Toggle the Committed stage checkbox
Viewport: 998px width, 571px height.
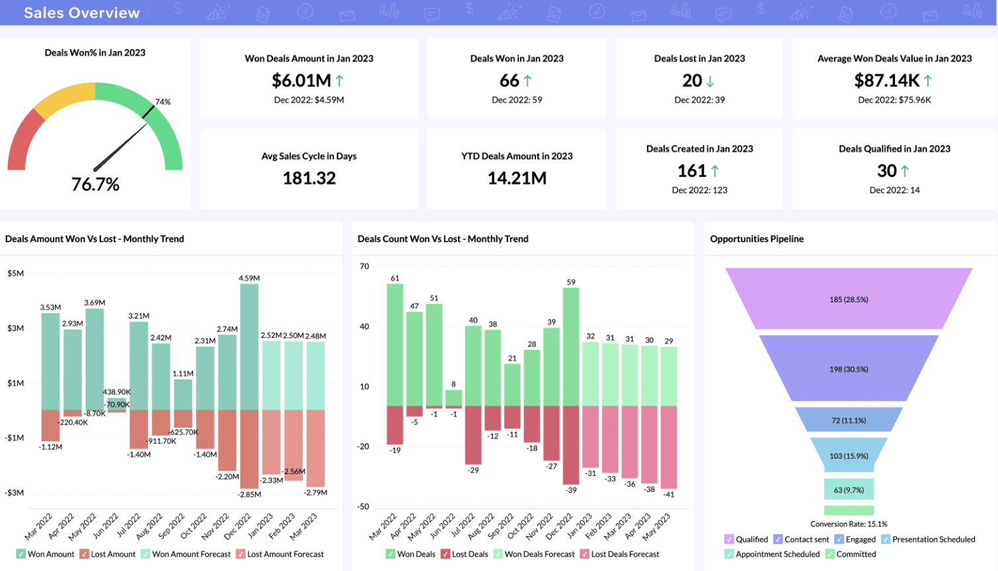point(829,554)
